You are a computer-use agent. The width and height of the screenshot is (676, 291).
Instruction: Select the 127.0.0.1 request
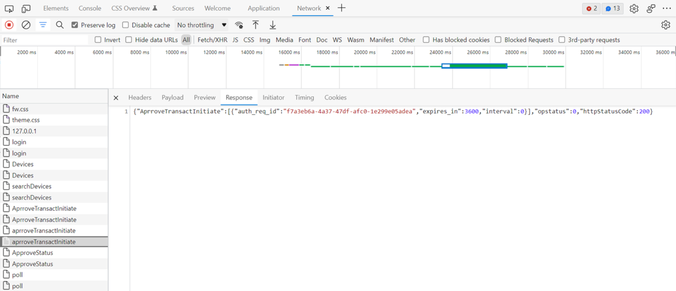click(54, 131)
